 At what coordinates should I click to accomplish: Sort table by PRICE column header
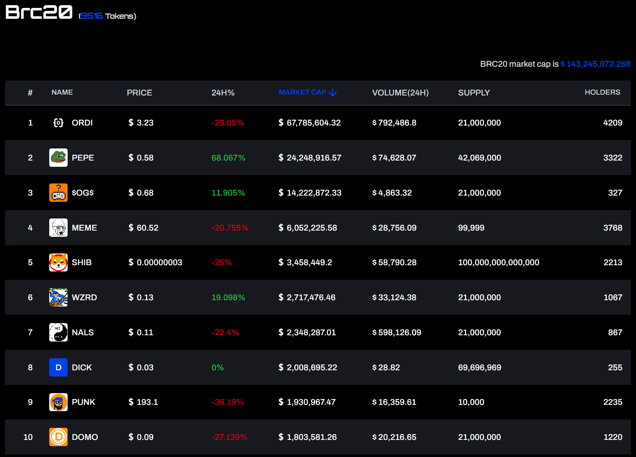coord(139,93)
